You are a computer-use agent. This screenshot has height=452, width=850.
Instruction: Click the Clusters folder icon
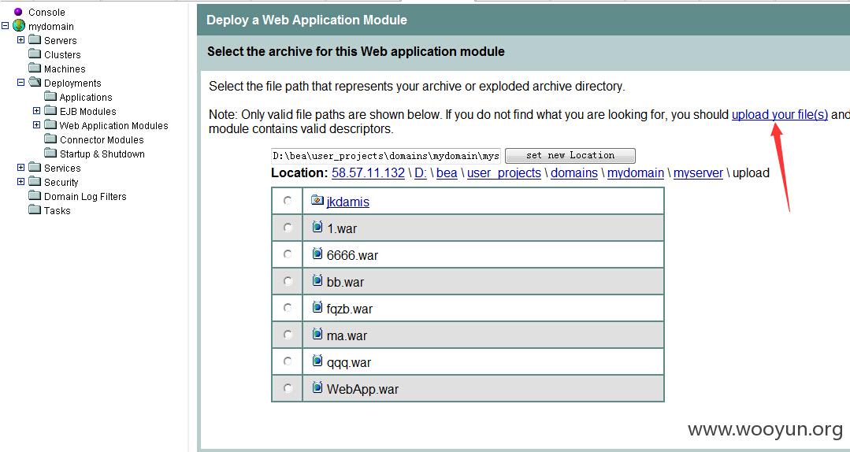pos(35,54)
